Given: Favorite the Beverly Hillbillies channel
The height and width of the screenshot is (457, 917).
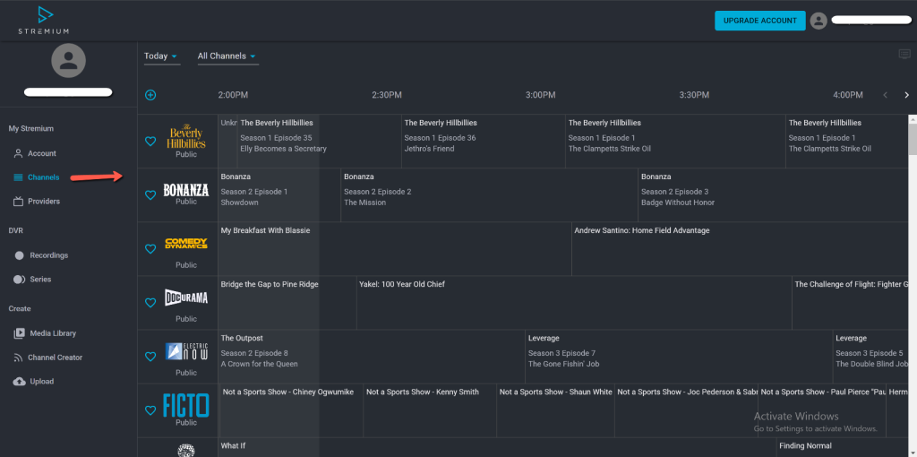Looking at the screenshot, I should (x=150, y=141).
